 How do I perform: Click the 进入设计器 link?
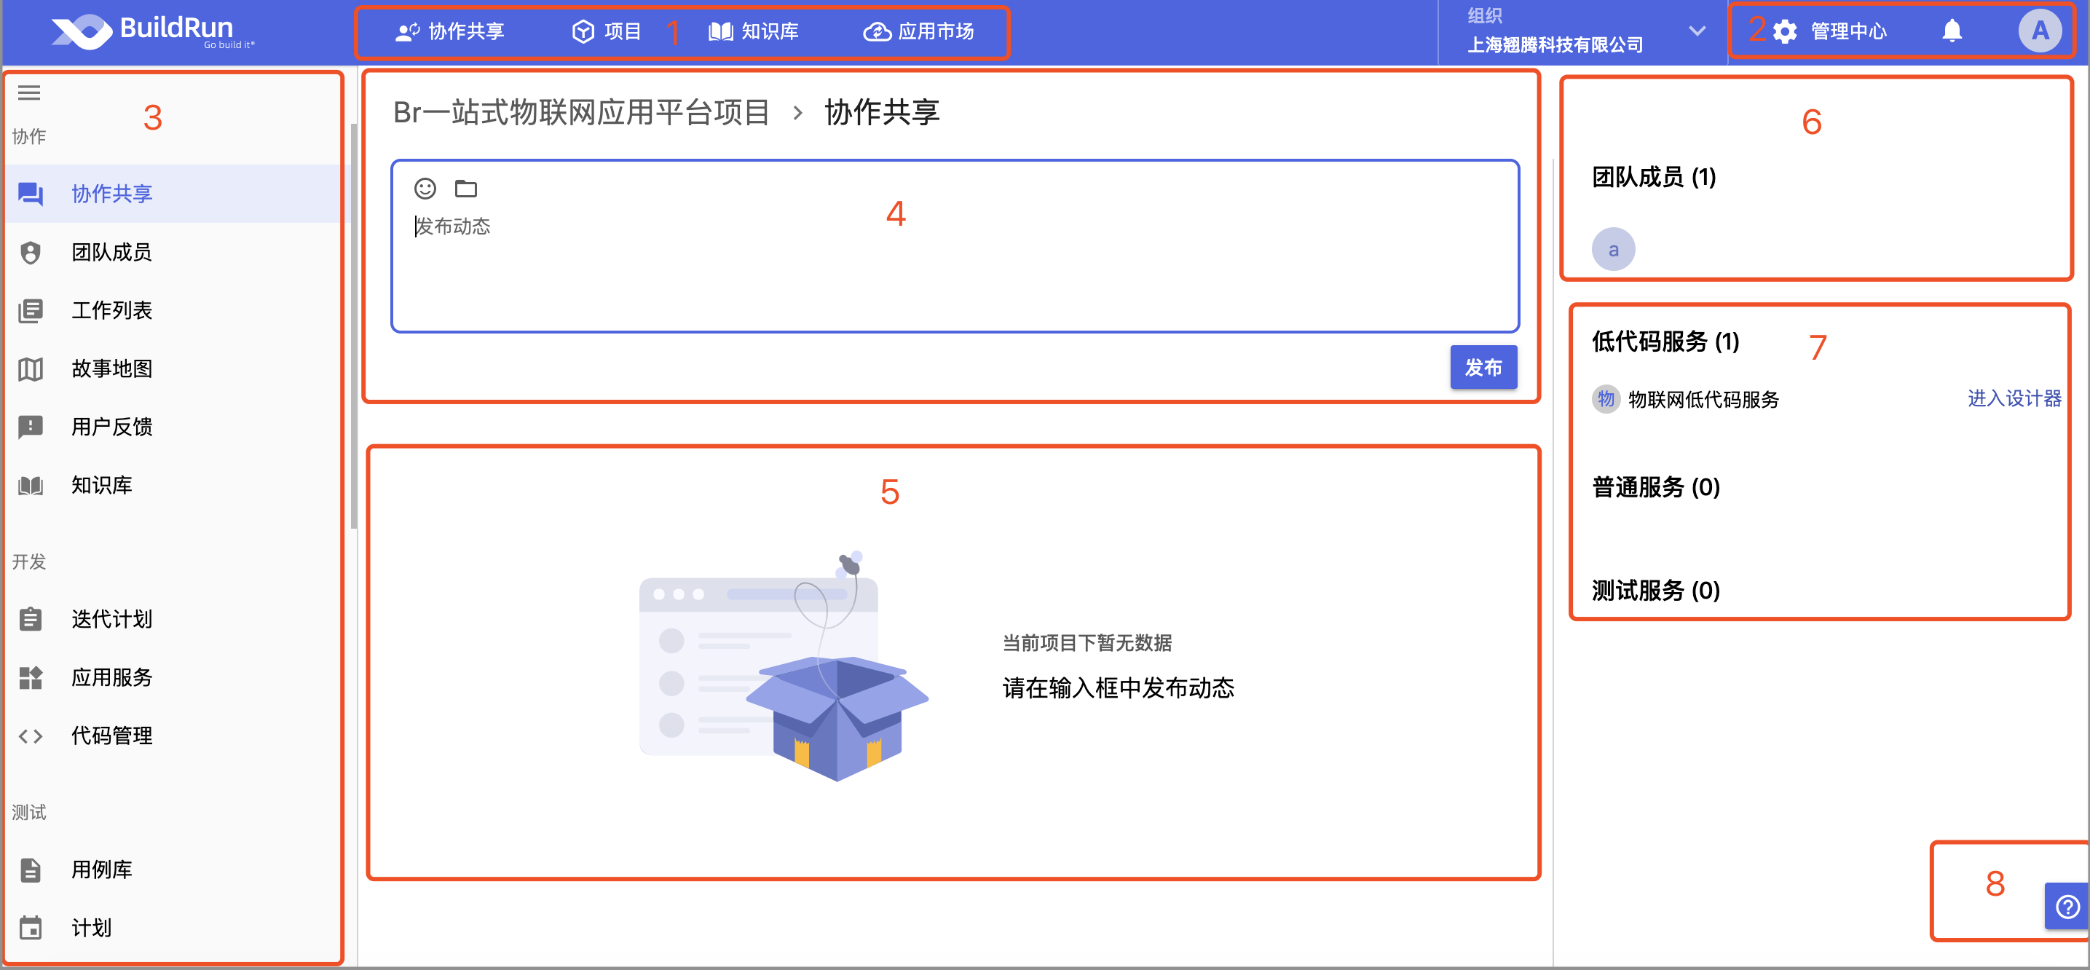pos(2013,398)
